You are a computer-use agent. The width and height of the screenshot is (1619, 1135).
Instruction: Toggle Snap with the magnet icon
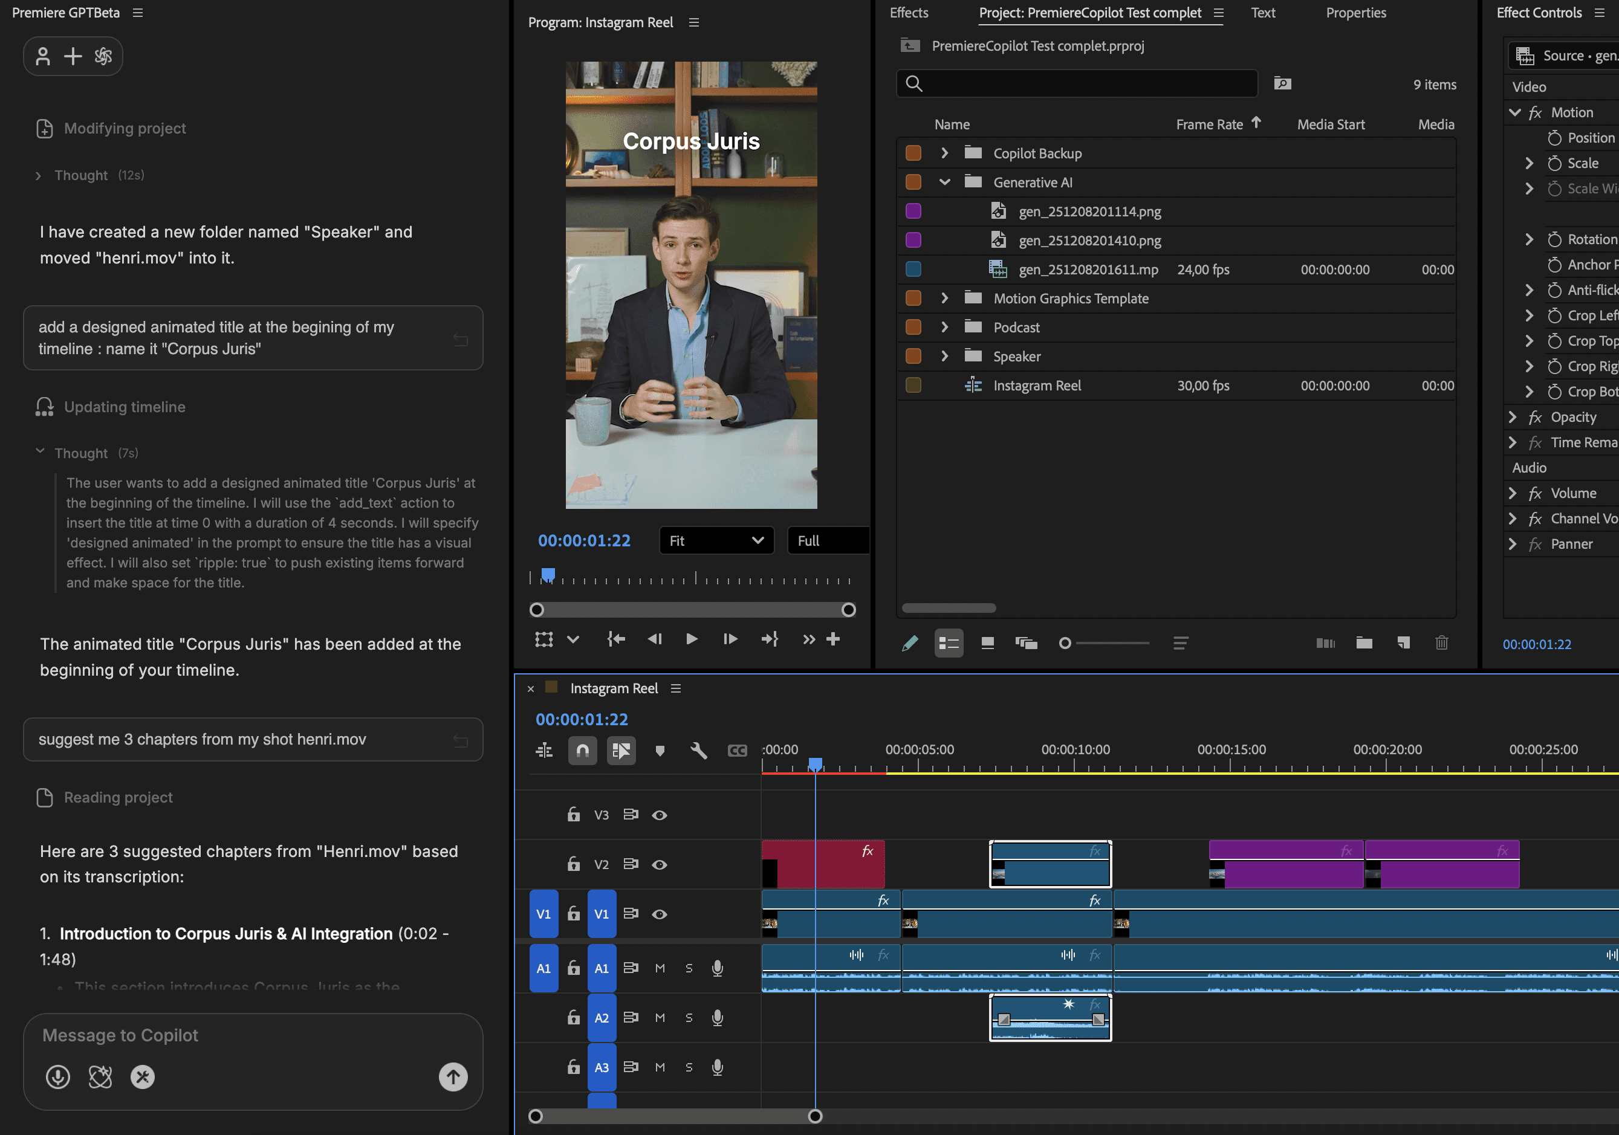(x=582, y=751)
